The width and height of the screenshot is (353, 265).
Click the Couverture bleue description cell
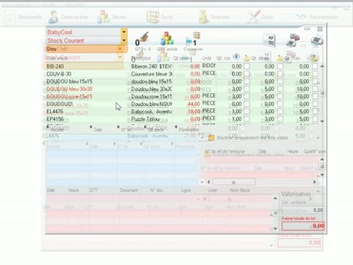point(151,74)
